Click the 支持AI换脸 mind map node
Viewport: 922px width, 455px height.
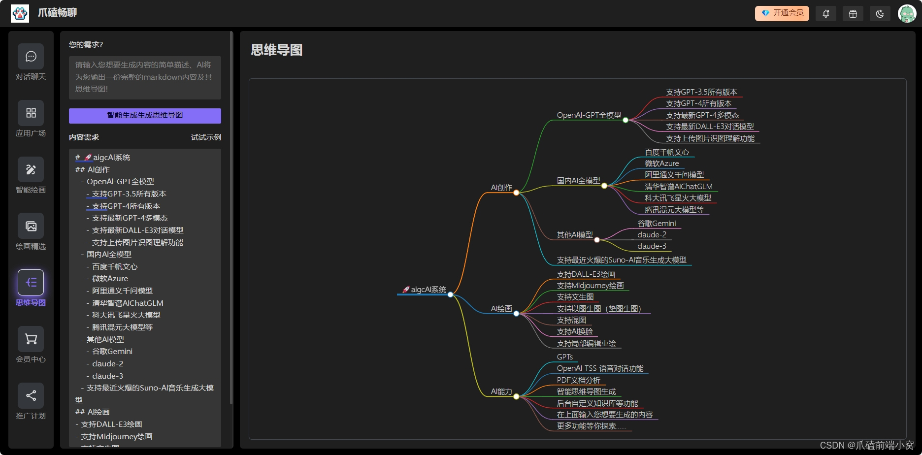click(575, 331)
